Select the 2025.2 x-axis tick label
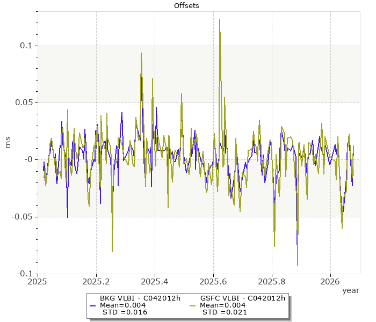Image resolution: width=376 pixels, height=322 pixels. pyautogui.click(x=96, y=281)
